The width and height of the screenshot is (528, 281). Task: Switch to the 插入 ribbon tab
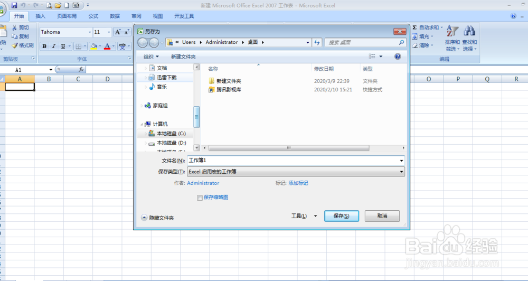[x=41, y=16]
